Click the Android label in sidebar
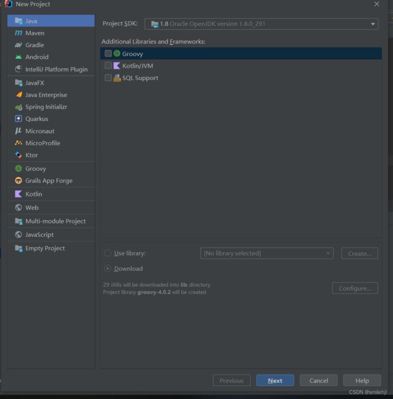This screenshot has width=393, height=399. click(x=37, y=57)
